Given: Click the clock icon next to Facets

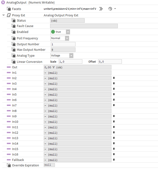Looking at the screenshot, I should point(110,9).
